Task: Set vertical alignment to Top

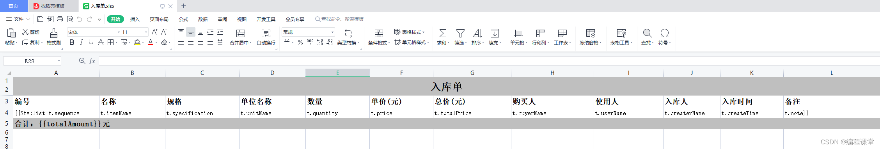Action: [181, 32]
